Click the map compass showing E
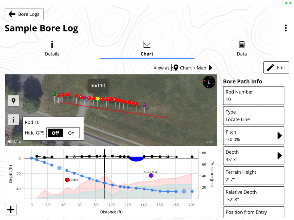Image resolution: width=294 pixels, height=220 pixels. [209, 82]
